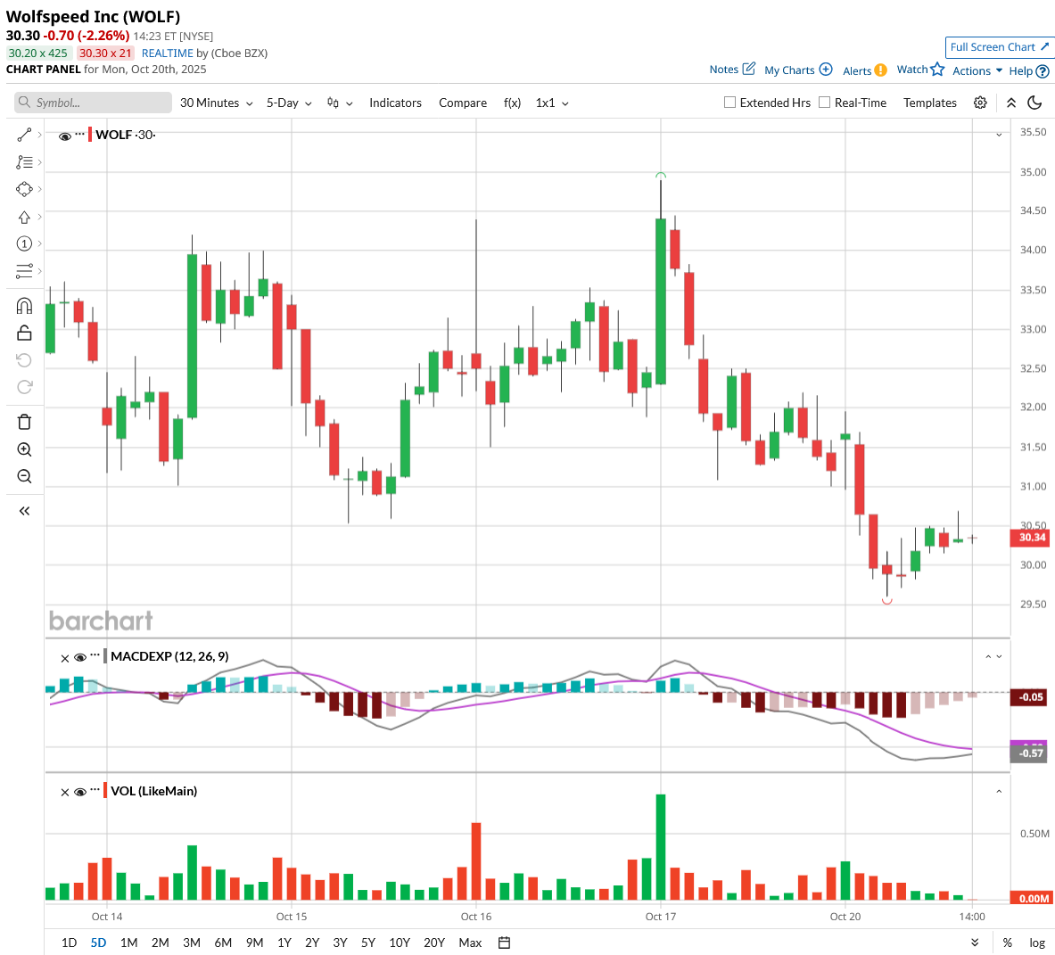Open the Compare menu
Screen dimensions: 1055x955
[462, 103]
